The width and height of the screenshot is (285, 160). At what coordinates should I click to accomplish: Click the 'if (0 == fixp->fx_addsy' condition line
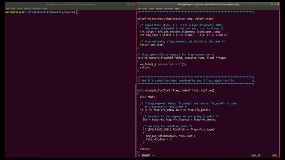pyautogui.click(x=175, y=110)
